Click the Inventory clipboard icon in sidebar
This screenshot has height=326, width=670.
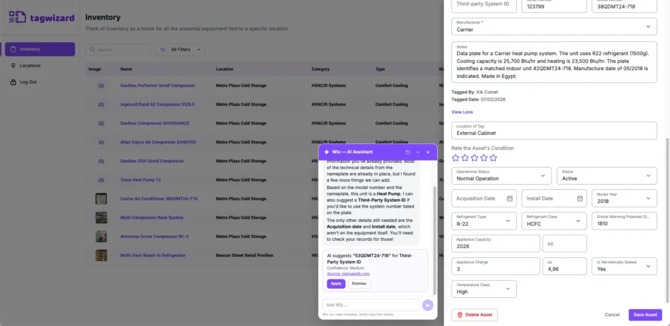pos(13,49)
